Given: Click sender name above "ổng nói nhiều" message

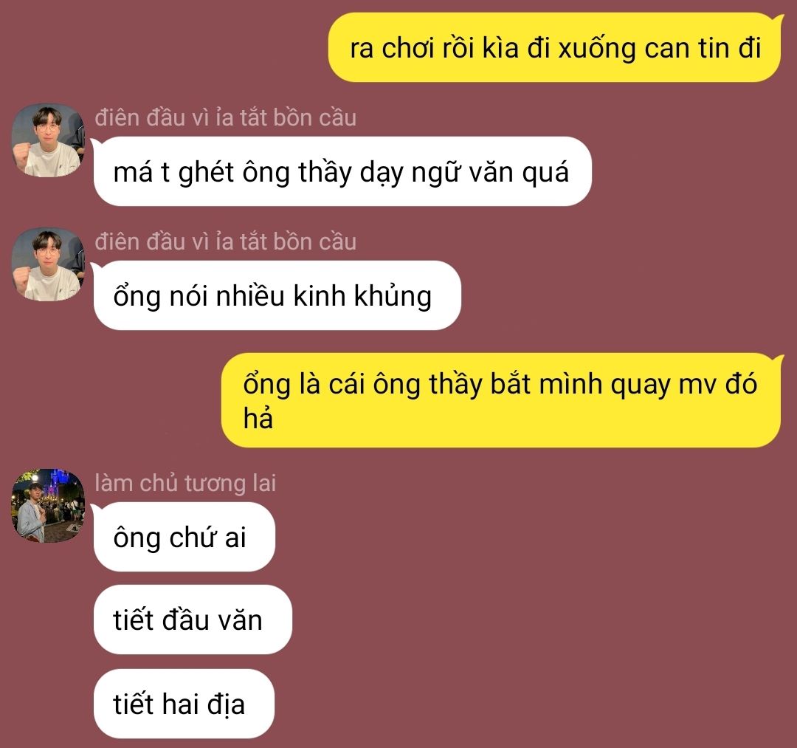Looking at the screenshot, I should tap(226, 241).
